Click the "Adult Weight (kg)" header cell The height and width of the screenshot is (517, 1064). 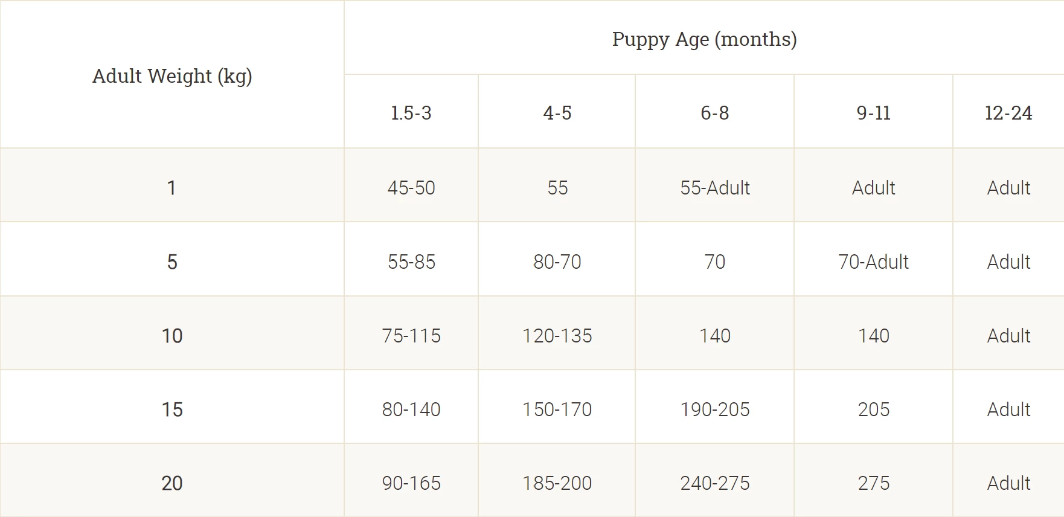pyautogui.click(x=172, y=76)
